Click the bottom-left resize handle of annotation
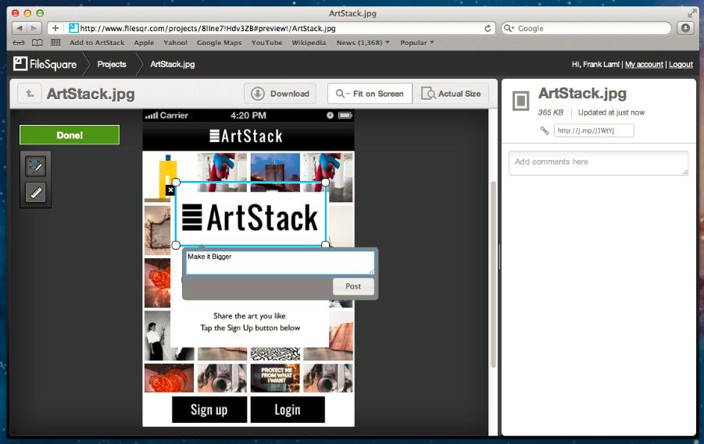 point(176,245)
